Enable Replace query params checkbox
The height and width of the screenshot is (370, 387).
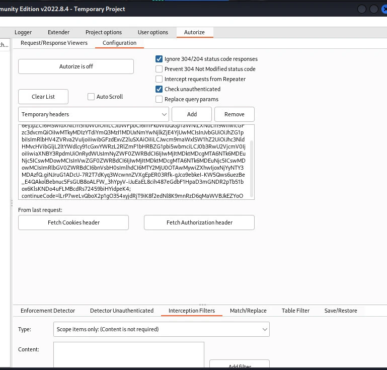159,99
